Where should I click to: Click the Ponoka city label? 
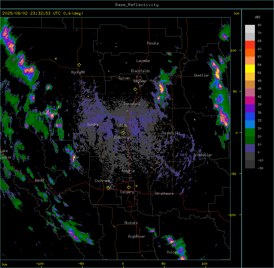pos(153,43)
